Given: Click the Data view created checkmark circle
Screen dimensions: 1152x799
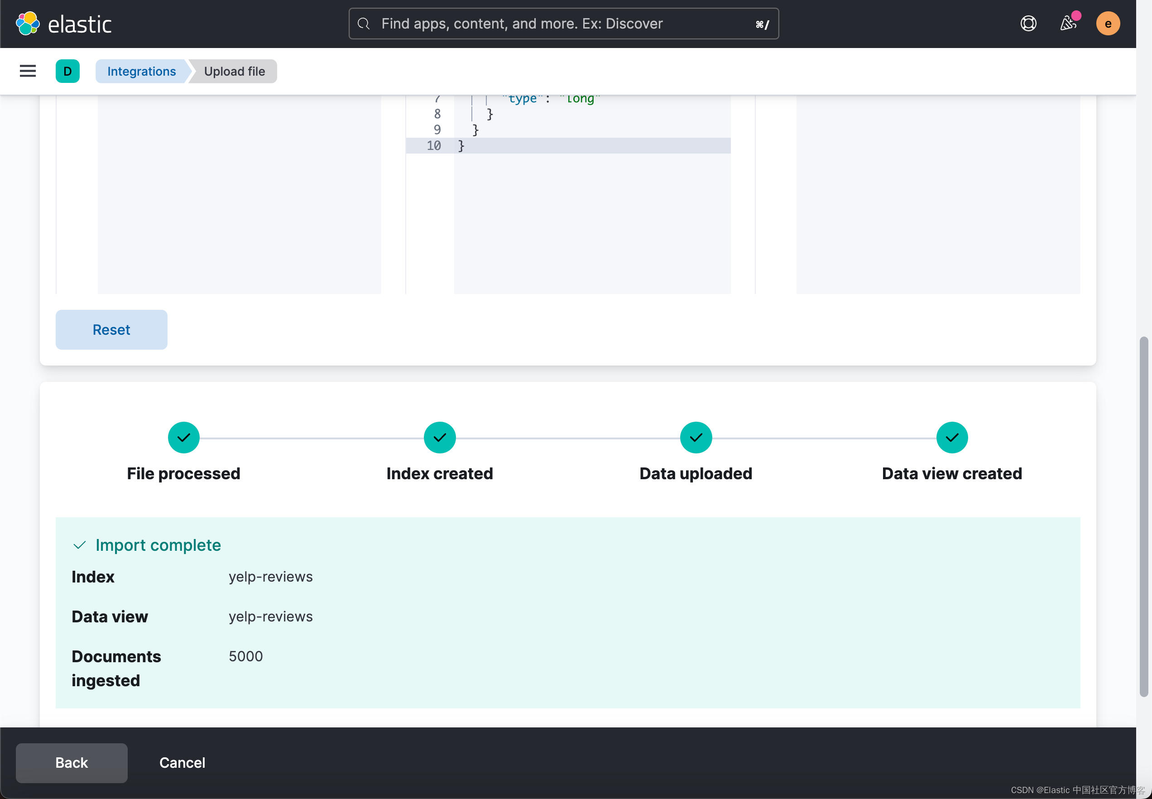Looking at the screenshot, I should [x=951, y=437].
